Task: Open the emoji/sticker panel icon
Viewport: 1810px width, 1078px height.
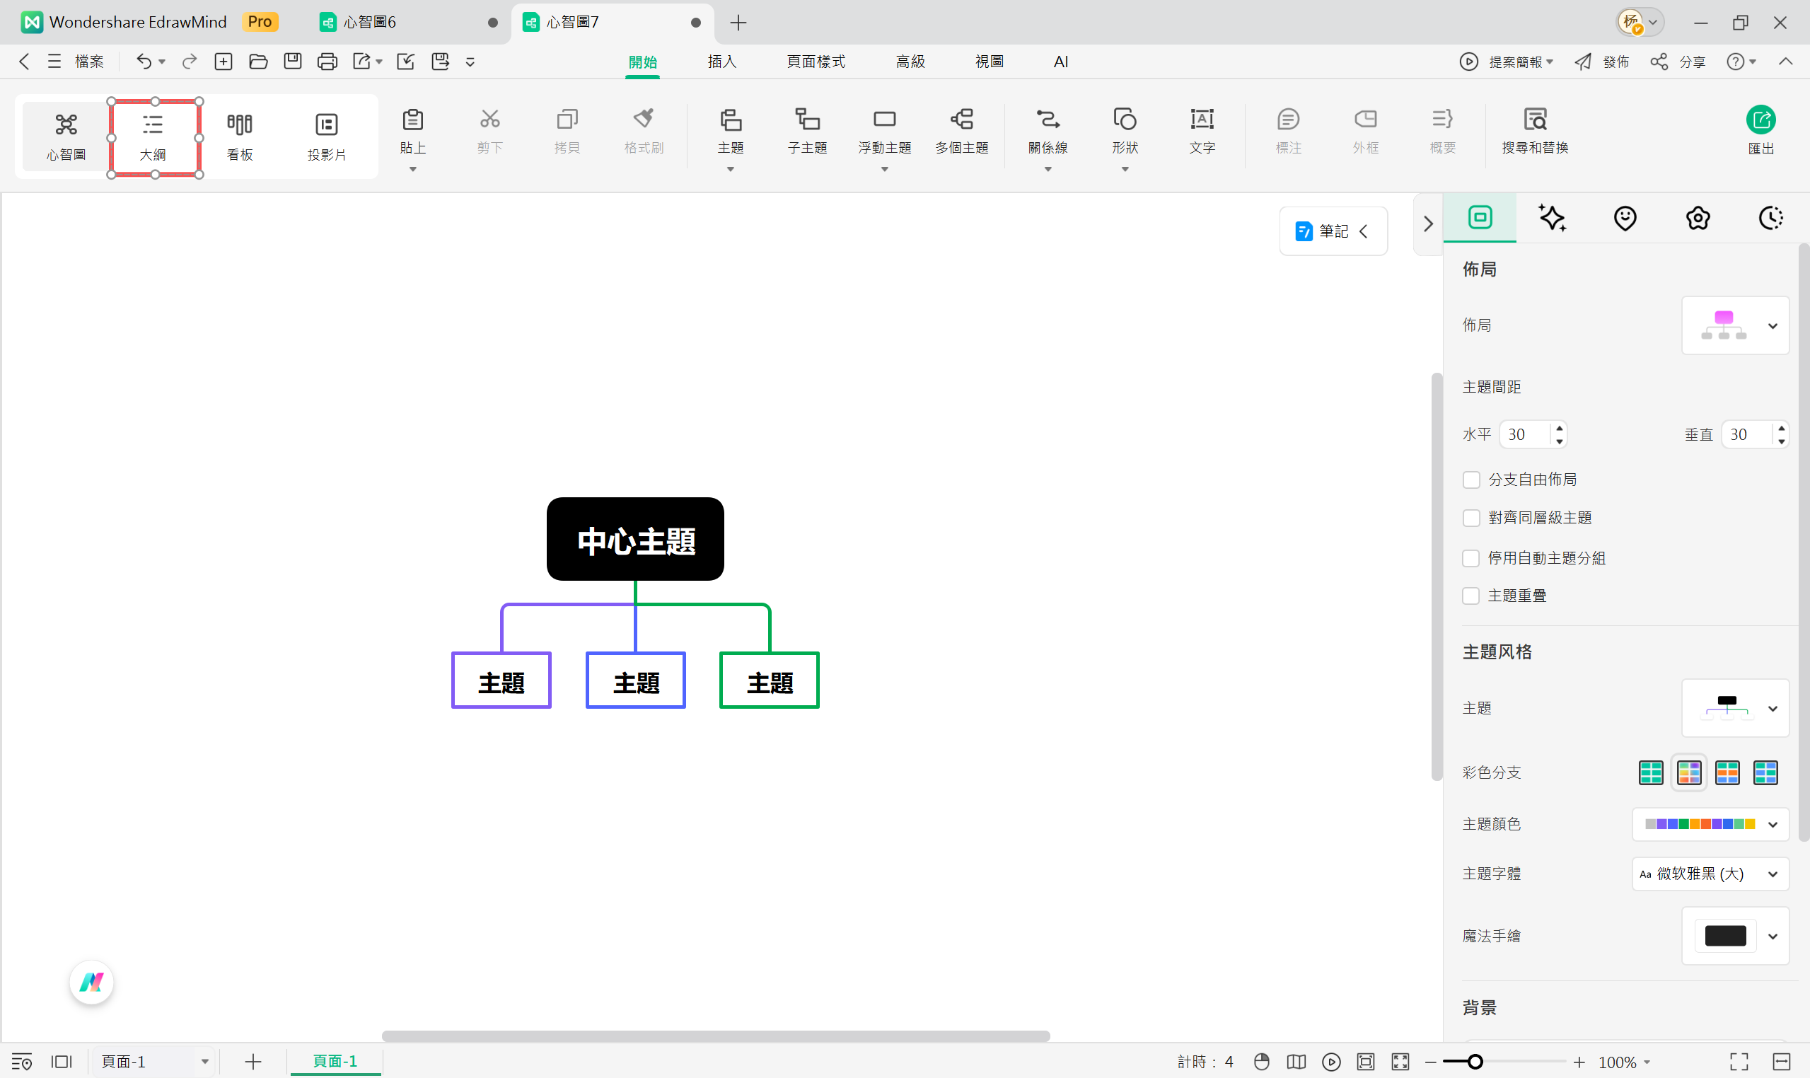Action: (1625, 217)
